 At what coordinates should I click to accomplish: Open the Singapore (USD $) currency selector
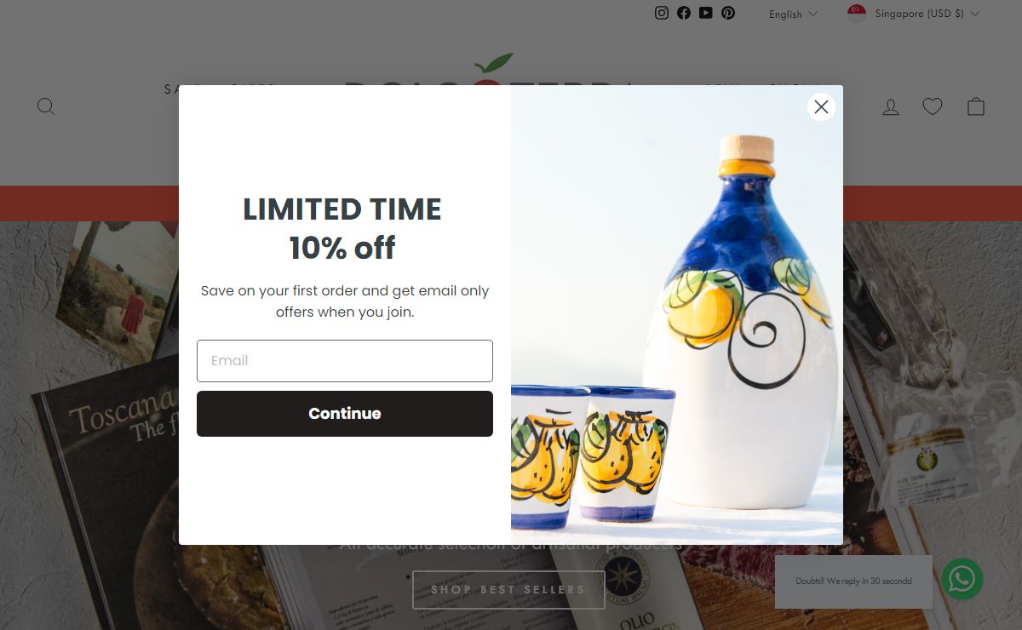(914, 14)
